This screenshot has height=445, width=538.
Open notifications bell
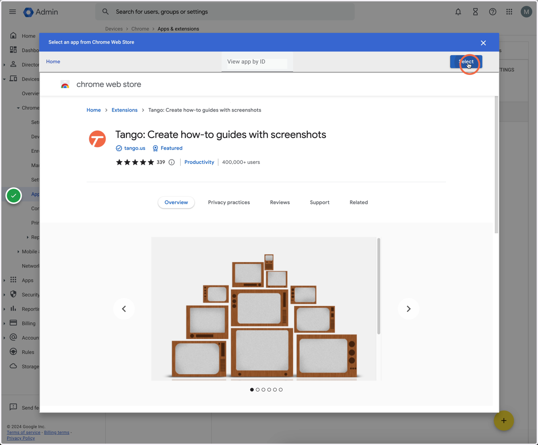458,12
